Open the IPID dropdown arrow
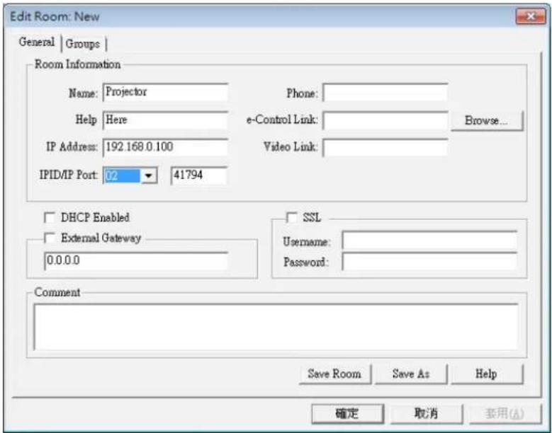 [x=149, y=175]
